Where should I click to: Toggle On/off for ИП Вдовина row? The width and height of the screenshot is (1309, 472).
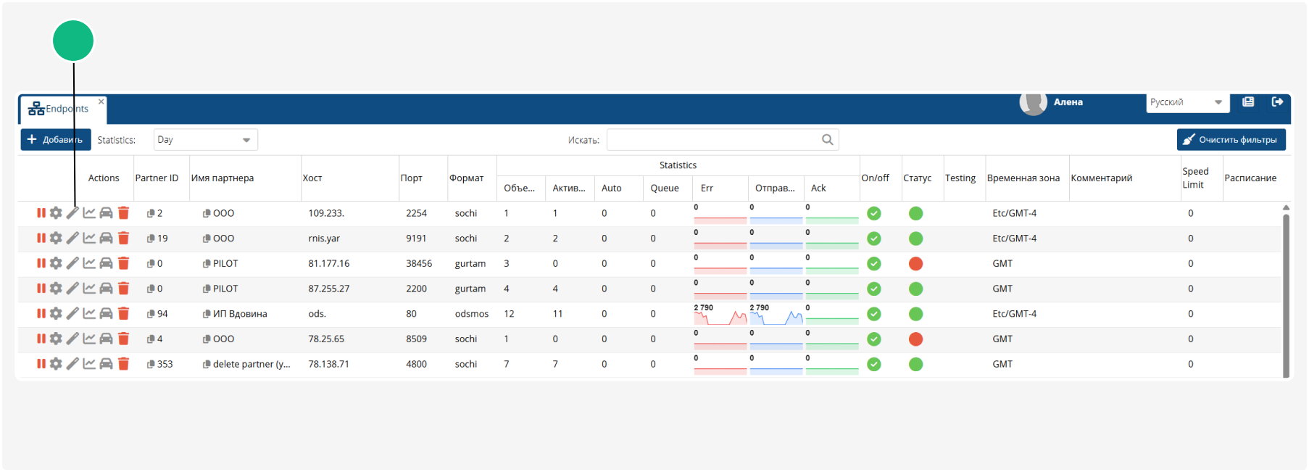(874, 314)
